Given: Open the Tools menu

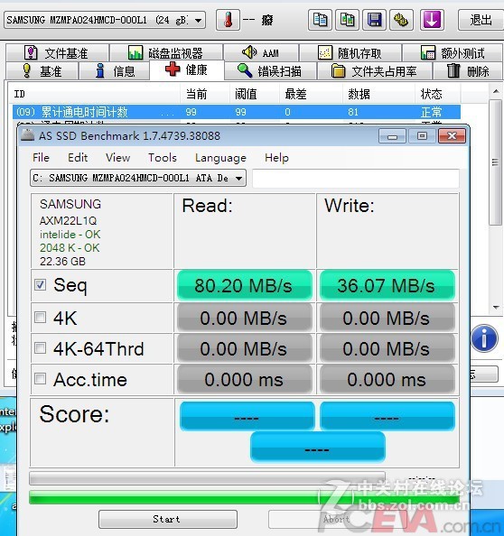Looking at the screenshot, I should (x=163, y=158).
